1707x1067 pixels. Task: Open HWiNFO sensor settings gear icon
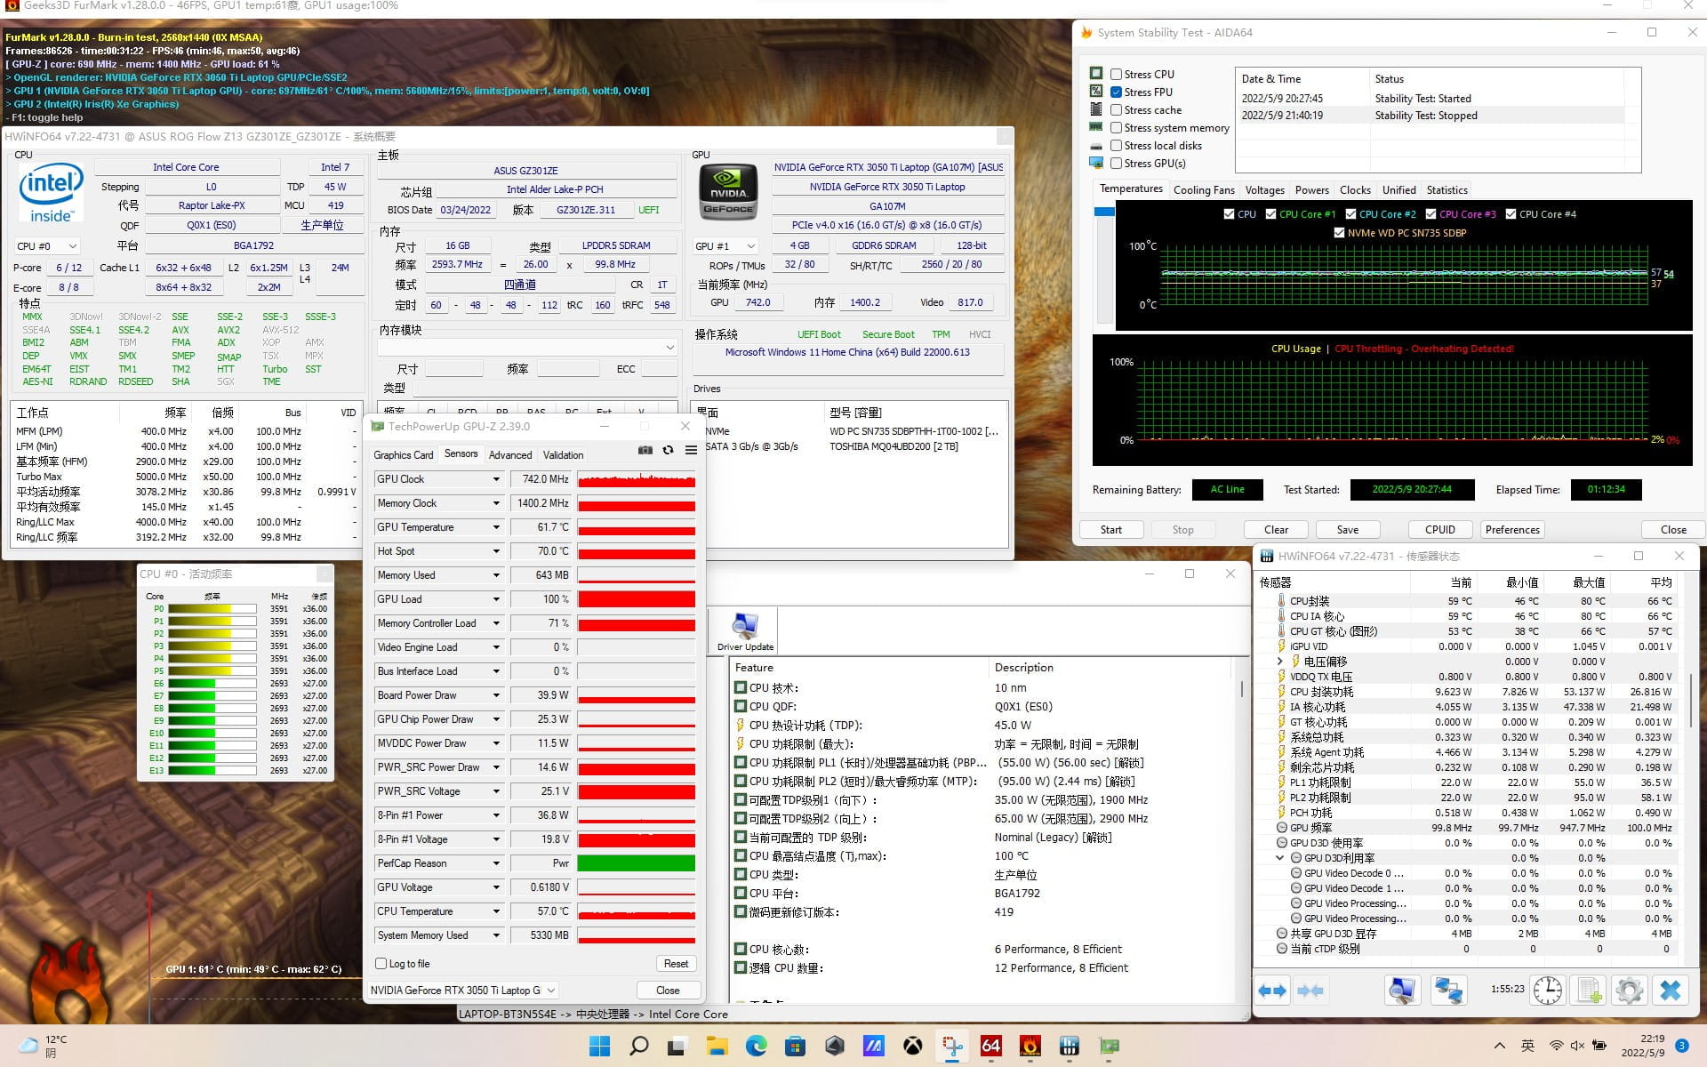coord(1630,991)
